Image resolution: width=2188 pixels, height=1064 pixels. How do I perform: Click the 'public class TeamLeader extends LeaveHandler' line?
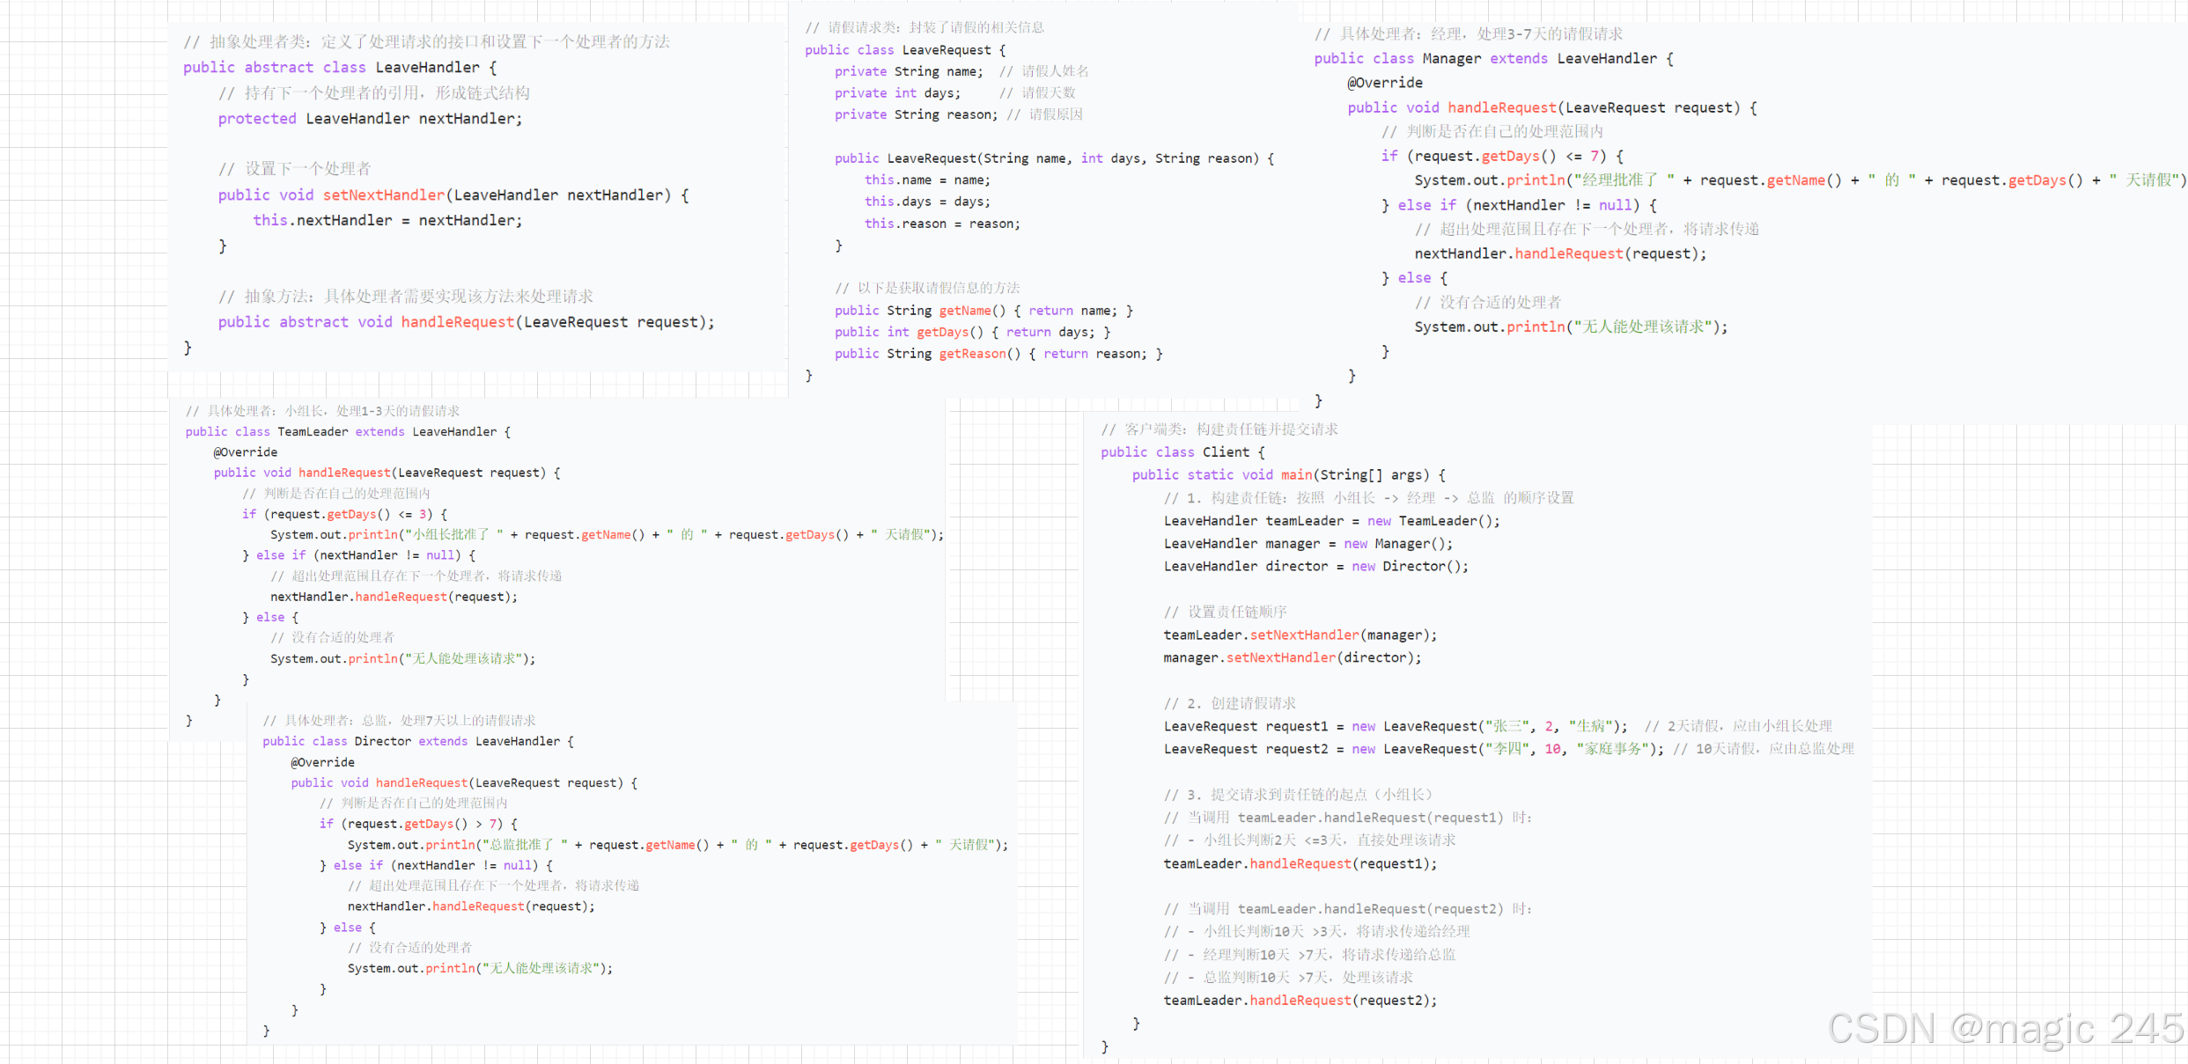click(347, 432)
